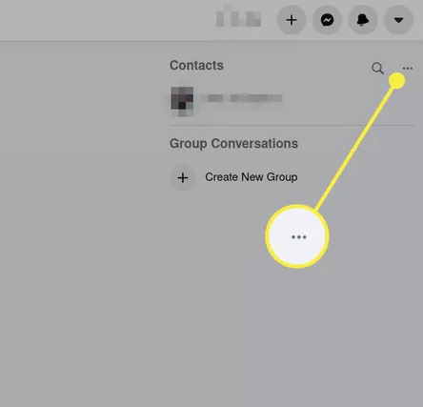Click the plus circle beside Create New Group
Image resolution: width=423 pixels, height=407 pixels.
click(x=183, y=177)
